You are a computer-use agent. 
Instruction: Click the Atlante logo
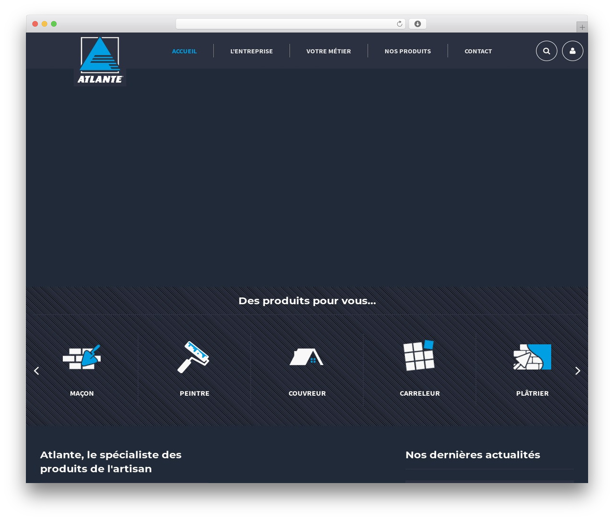[x=100, y=60]
